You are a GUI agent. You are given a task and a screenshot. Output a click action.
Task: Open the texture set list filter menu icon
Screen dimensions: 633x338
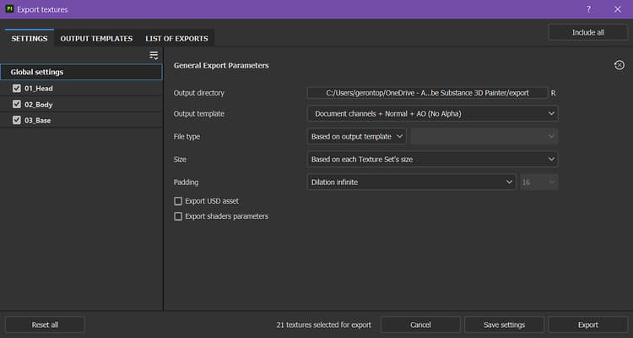[154, 55]
